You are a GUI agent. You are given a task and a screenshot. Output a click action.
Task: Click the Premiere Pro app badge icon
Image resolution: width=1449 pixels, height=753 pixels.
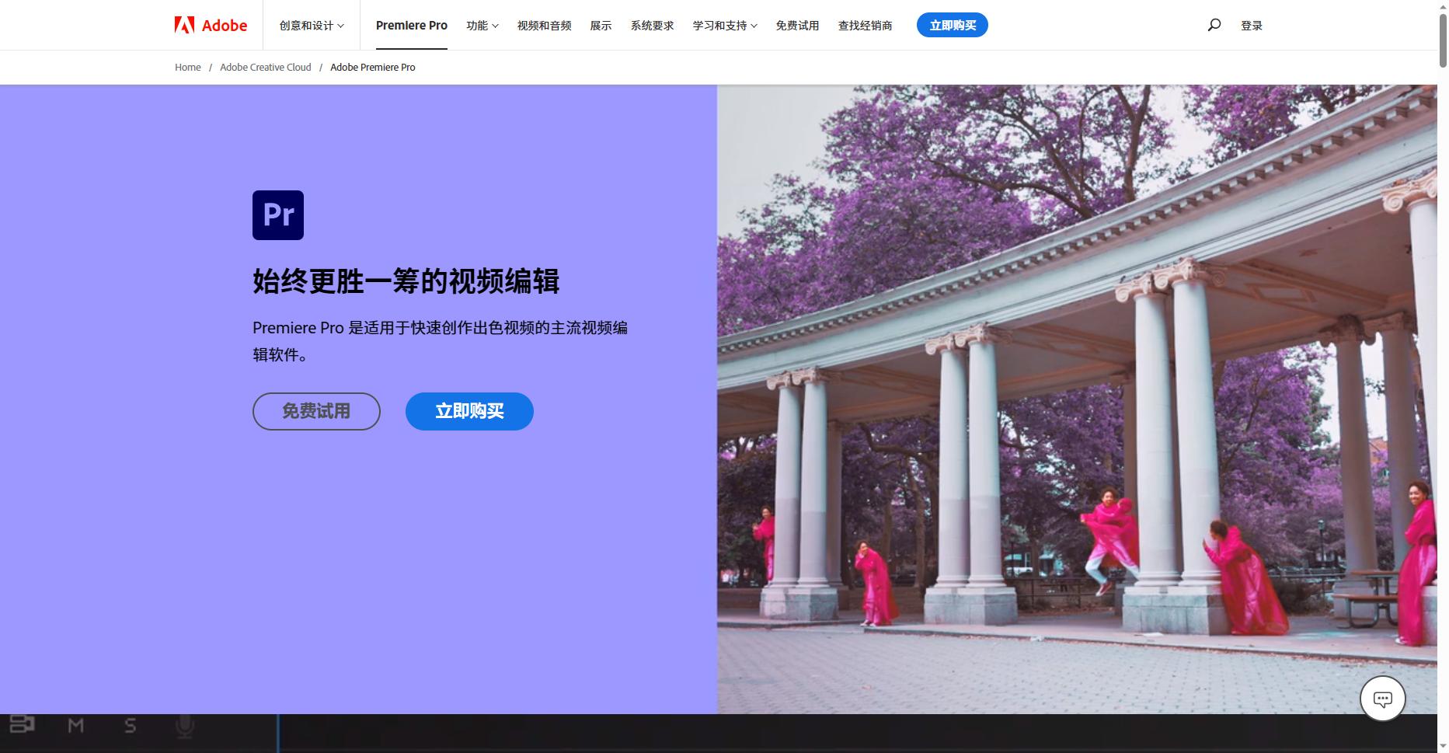coord(277,214)
